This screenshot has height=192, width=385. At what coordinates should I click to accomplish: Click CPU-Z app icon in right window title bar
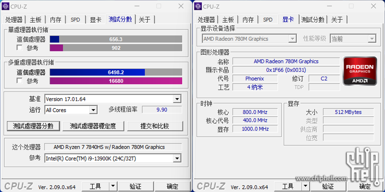tap(198, 6)
